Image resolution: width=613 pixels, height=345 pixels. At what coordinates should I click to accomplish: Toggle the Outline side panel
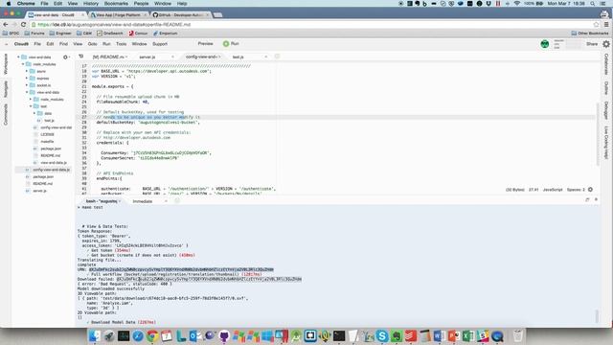coord(606,88)
